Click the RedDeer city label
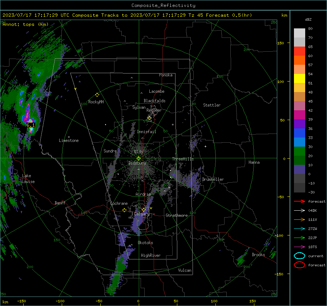Screen dimensions: 327x306 tap(154, 110)
